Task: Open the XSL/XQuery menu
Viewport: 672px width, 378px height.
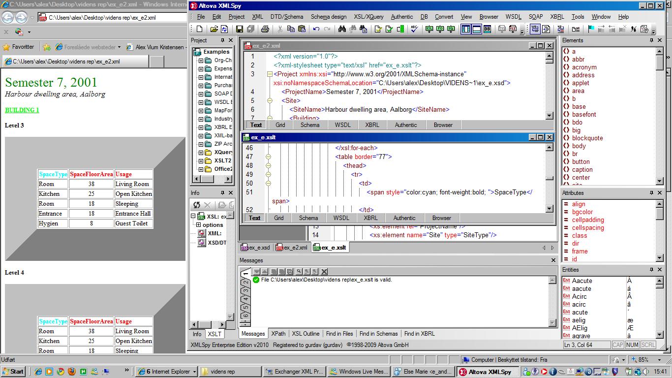Action: point(369,17)
